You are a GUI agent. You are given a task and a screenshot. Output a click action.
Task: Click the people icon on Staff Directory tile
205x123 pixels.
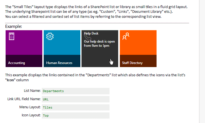[x=126, y=36]
